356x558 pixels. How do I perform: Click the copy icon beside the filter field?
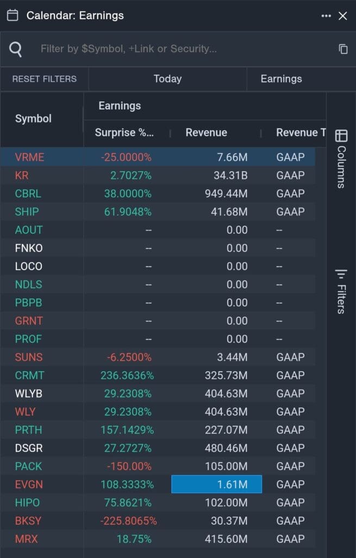343,48
